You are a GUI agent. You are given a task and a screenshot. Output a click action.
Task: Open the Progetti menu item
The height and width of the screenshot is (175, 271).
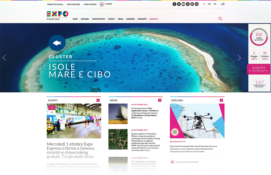(x=142, y=19)
